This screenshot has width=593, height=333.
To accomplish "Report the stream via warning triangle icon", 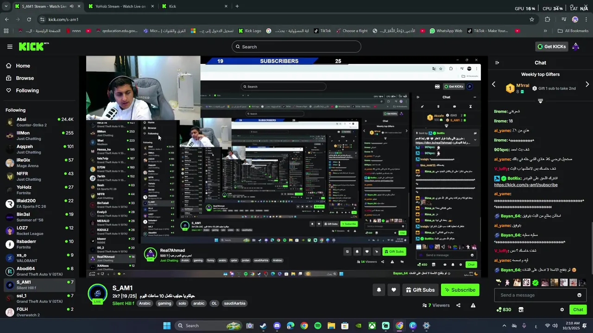I will (x=473, y=305).
